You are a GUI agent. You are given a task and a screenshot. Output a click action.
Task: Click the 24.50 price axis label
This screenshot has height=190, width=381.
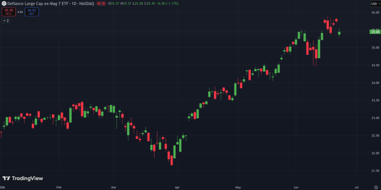pyautogui.click(x=375, y=65)
